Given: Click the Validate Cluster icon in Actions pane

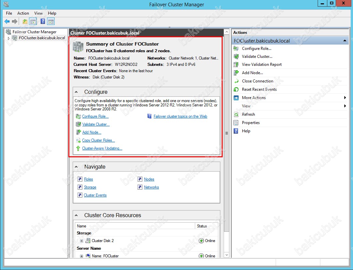Looking at the screenshot, I should pyautogui.click(x=236, y=57).
